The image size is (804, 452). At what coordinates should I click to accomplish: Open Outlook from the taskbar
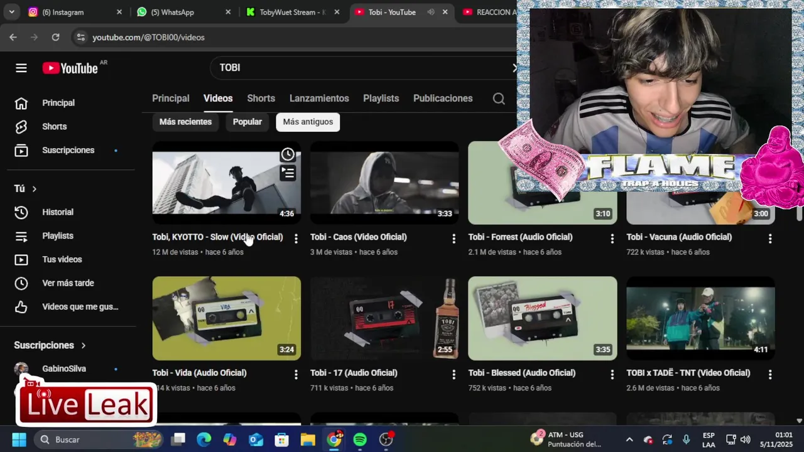click(x=256, y=439)
